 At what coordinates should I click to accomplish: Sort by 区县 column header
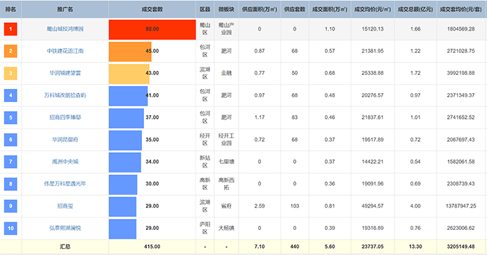205,9
